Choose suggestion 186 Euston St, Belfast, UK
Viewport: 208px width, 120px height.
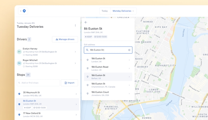(x=108, y=77)
